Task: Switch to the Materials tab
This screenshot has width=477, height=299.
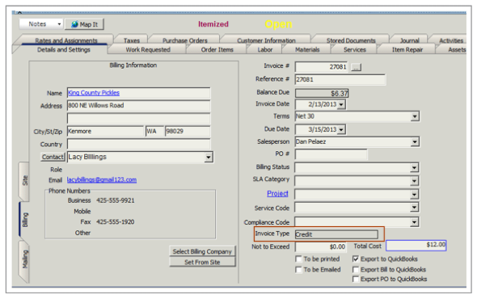Action: point(307,49)
